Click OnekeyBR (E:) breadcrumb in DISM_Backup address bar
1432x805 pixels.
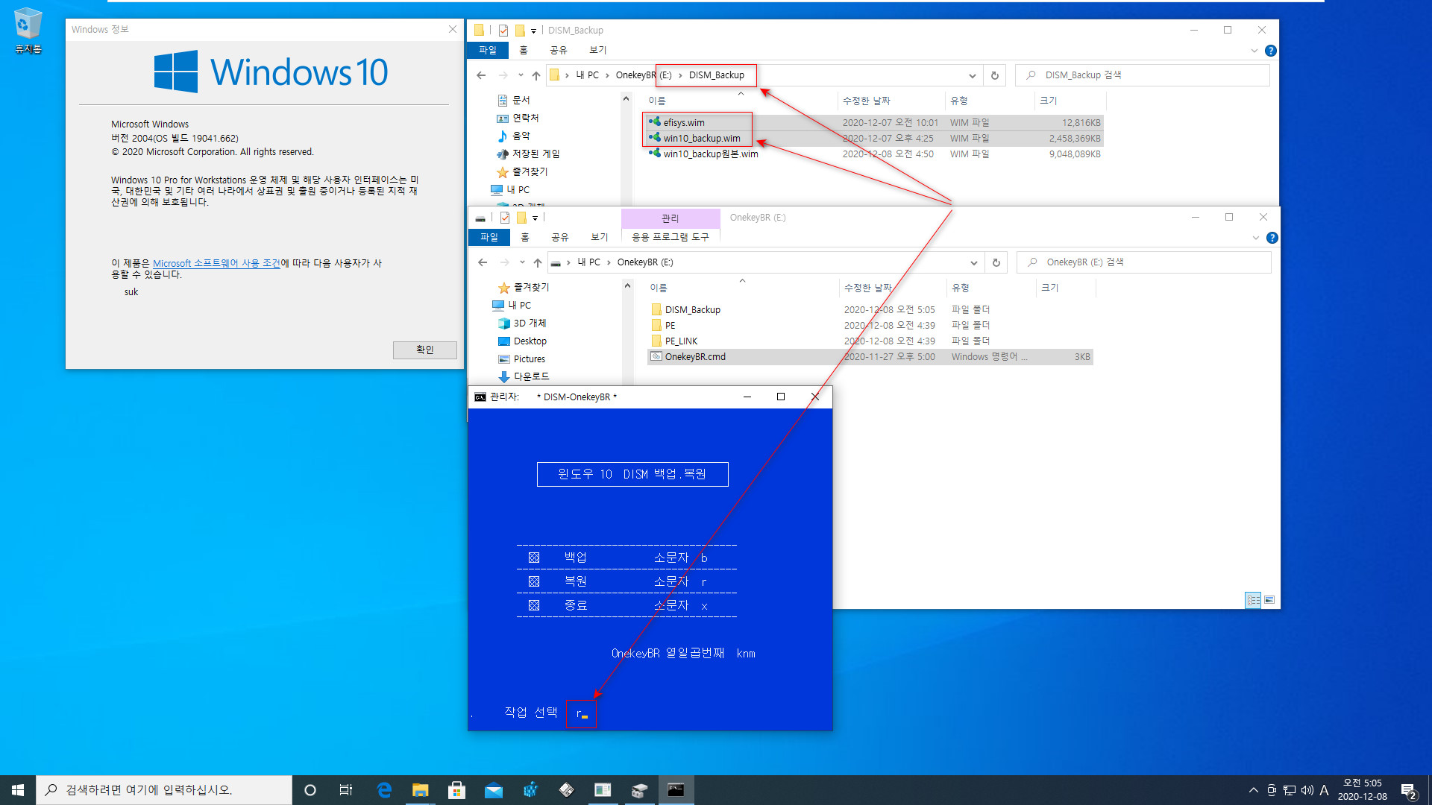point(644,75)
